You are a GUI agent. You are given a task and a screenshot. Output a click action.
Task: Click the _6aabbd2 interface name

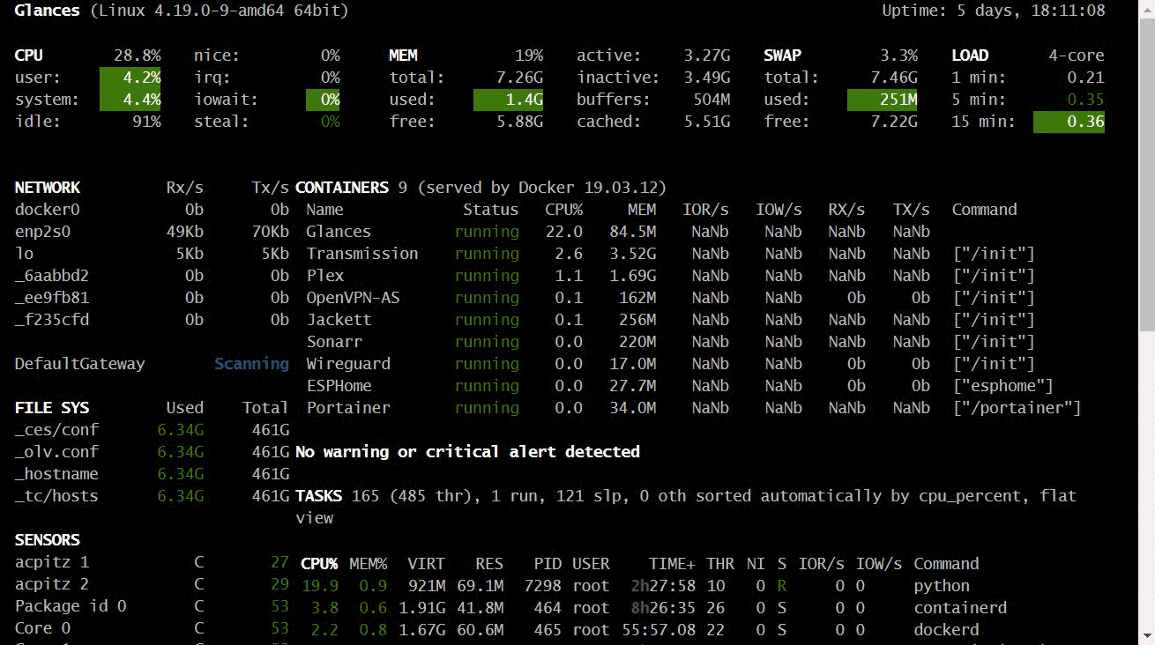(x=52, y=276)
